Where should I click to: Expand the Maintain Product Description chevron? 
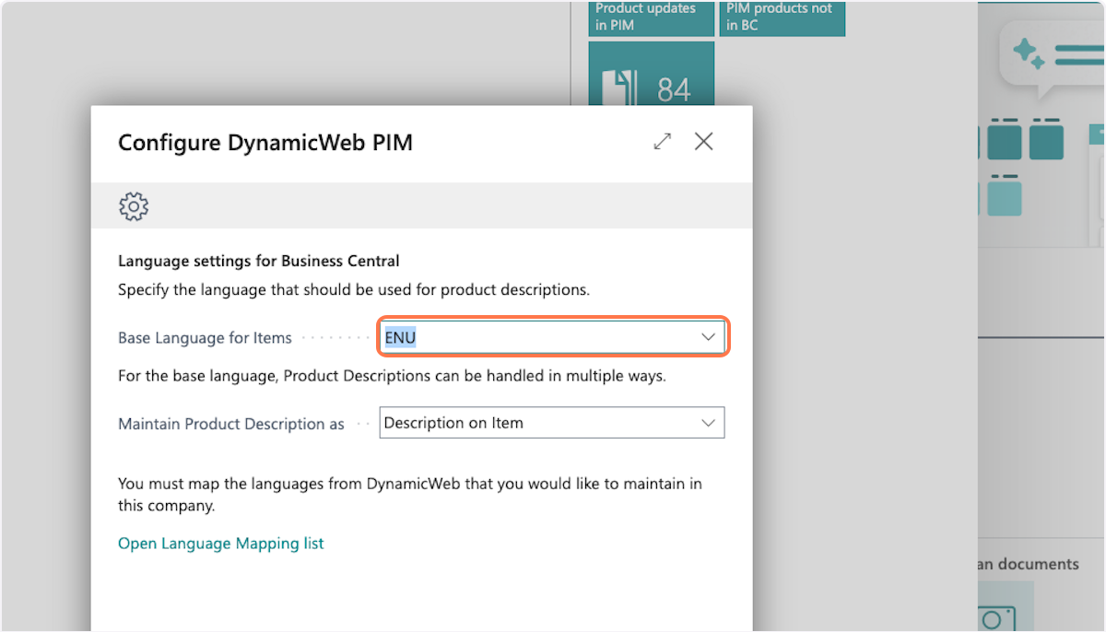(x=708, y=423)
